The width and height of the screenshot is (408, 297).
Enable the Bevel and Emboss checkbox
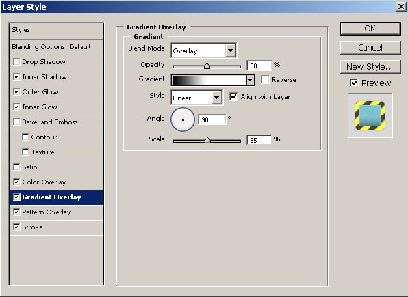[x=16, y=122]
